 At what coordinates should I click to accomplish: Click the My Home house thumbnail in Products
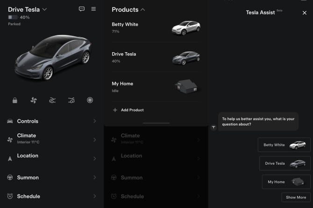[x=186, y=86]
